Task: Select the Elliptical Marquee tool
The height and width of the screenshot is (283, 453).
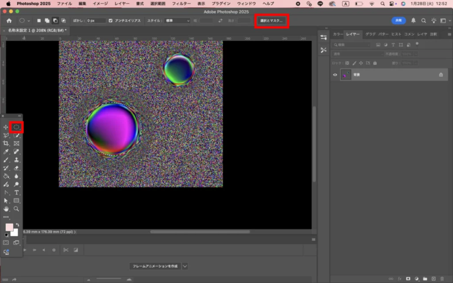Action: [16, 127]
